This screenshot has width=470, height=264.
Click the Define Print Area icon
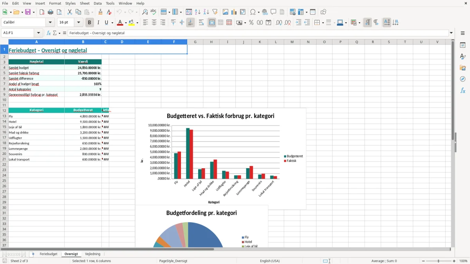293,12
